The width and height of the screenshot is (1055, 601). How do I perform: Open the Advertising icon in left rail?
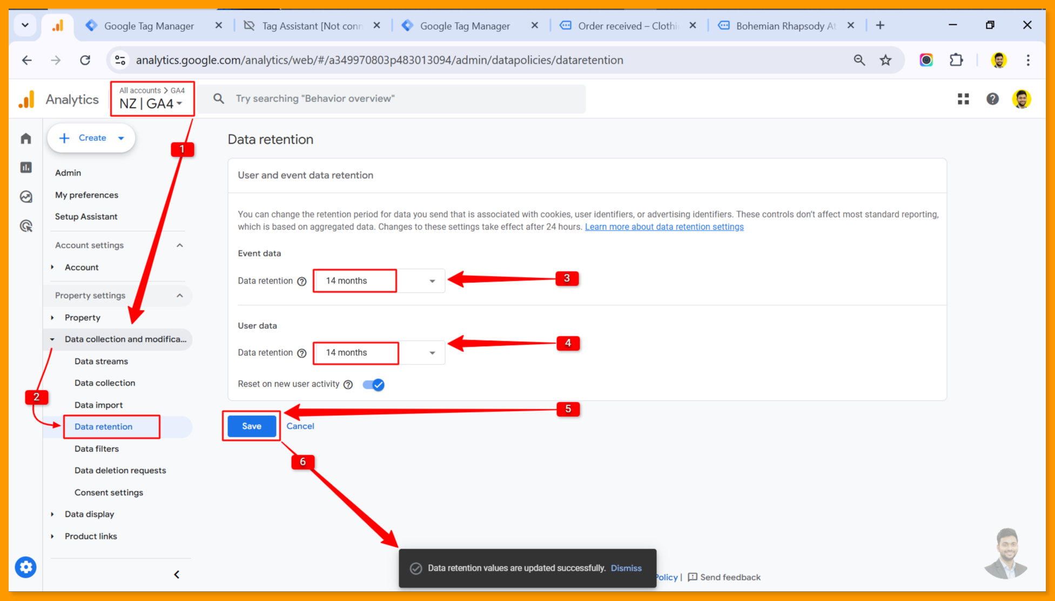click(x=26, y=226)
